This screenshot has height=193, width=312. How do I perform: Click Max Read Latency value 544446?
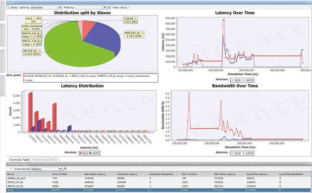coord(89,178)
